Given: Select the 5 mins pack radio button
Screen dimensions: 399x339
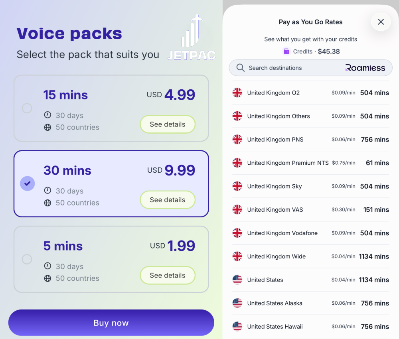Looking at the screenshot, I should (27, 259).
